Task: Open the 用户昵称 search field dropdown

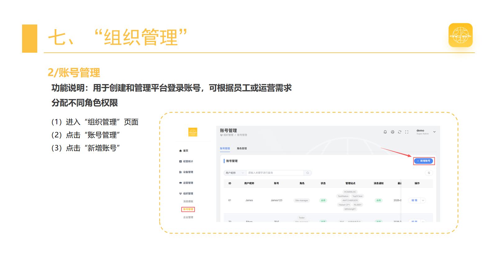Action: [x=235, y=173]
